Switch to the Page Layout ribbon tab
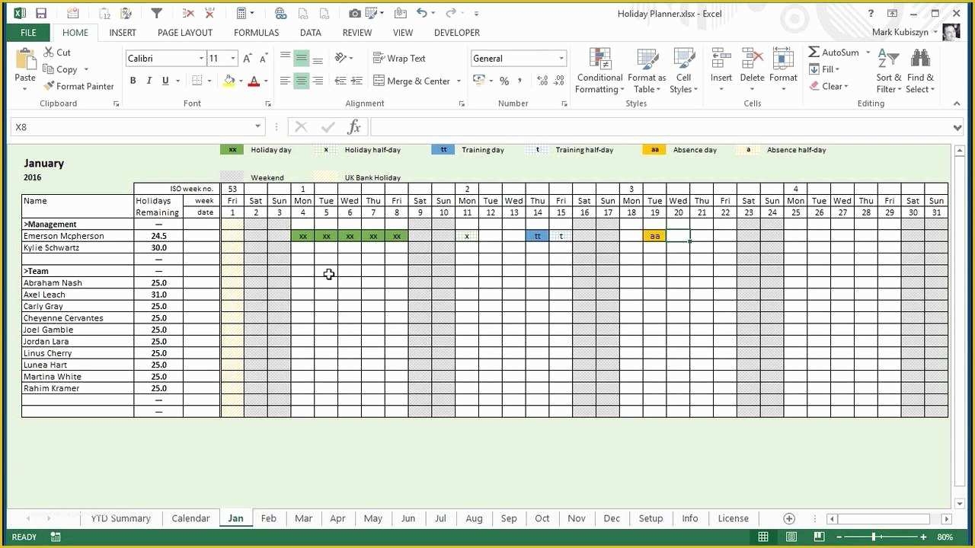This screenshot has width=975, height=548. (x=184, y=33)
